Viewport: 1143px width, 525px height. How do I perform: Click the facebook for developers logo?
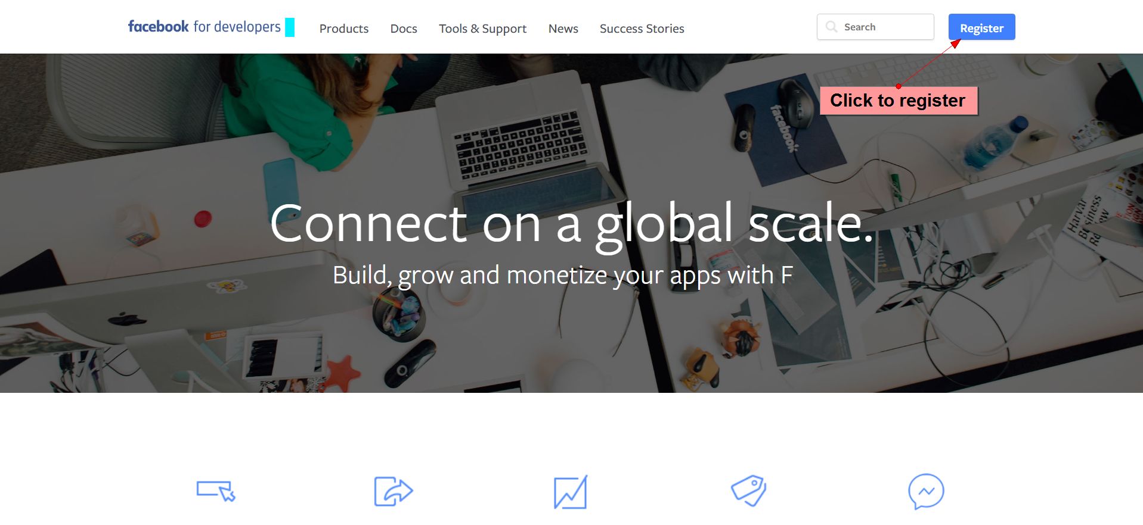click(204, 27)
